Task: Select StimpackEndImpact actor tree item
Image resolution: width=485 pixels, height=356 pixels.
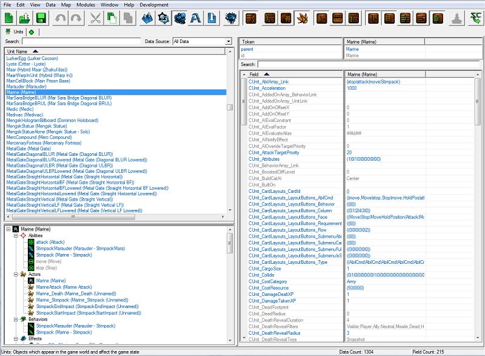Action: tap(87, 306)
